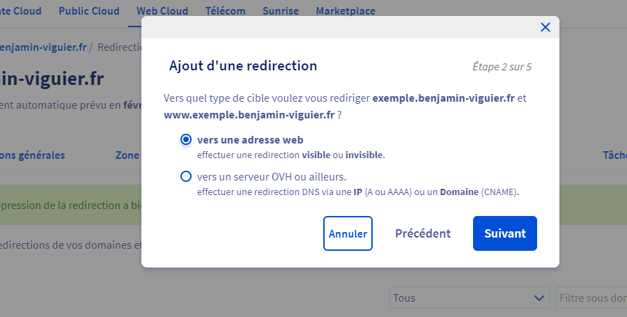Click the Annuler button
Viewport: 627px width, 317px height.
click(348, 233)
